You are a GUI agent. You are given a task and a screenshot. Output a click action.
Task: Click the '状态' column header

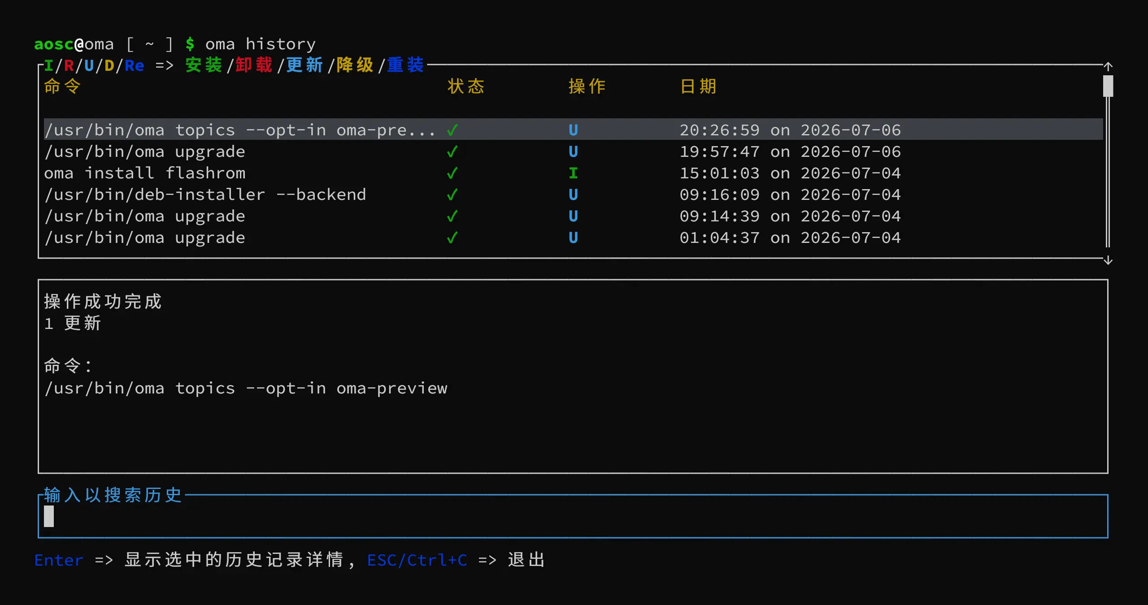pos(466,86)
